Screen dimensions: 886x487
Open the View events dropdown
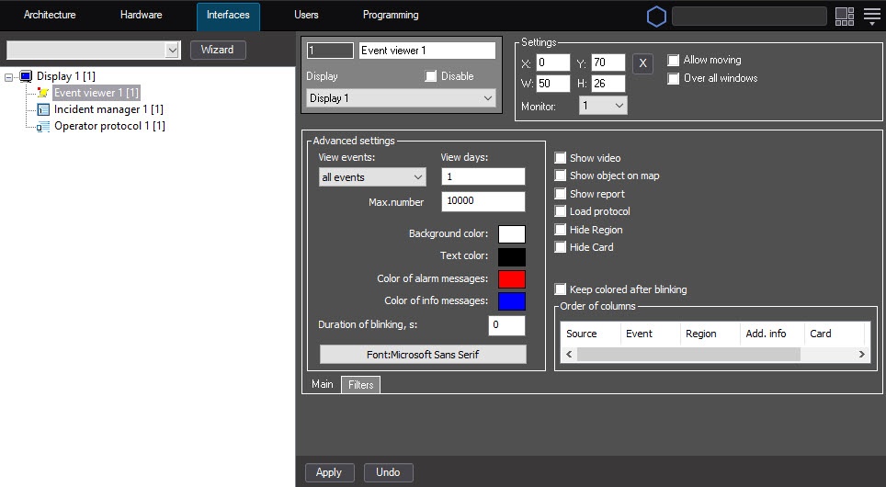pyautogui.click(x=372, y=177)
